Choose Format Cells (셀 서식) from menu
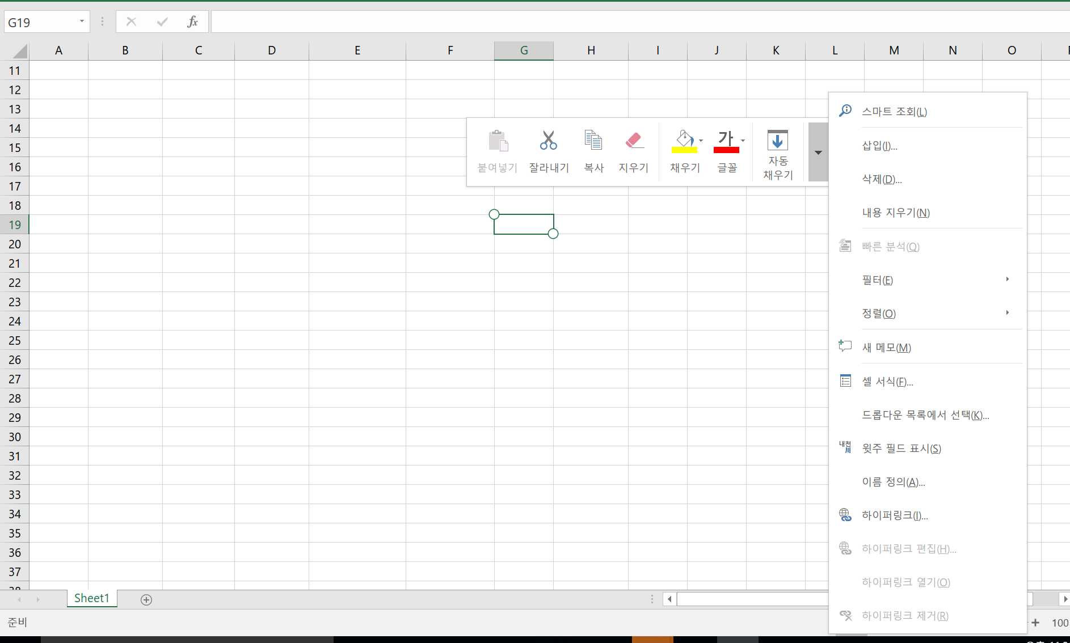This screenshot has width=1070, height=643. (x=887, y=382)
